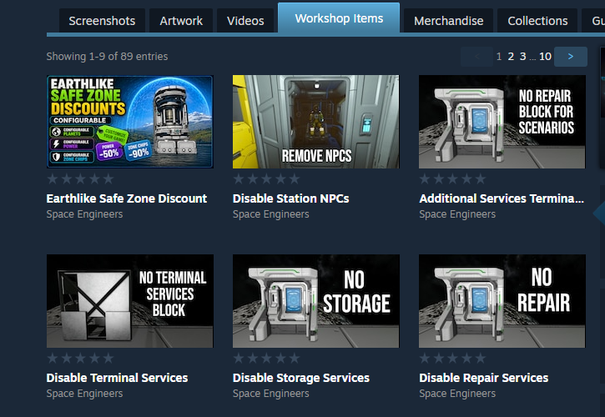
Task: Click star rating of Disable Station NPCs
Action: pos(266,179)
